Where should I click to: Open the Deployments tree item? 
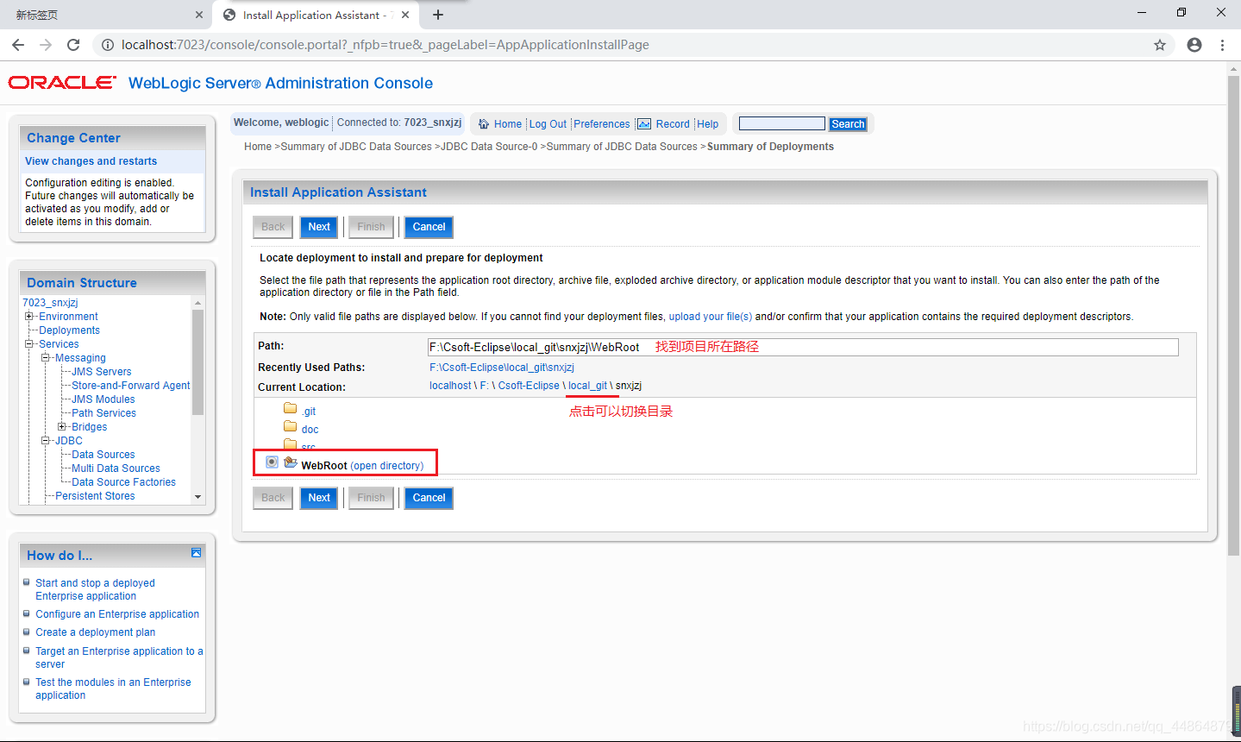(x=69, y=330)
